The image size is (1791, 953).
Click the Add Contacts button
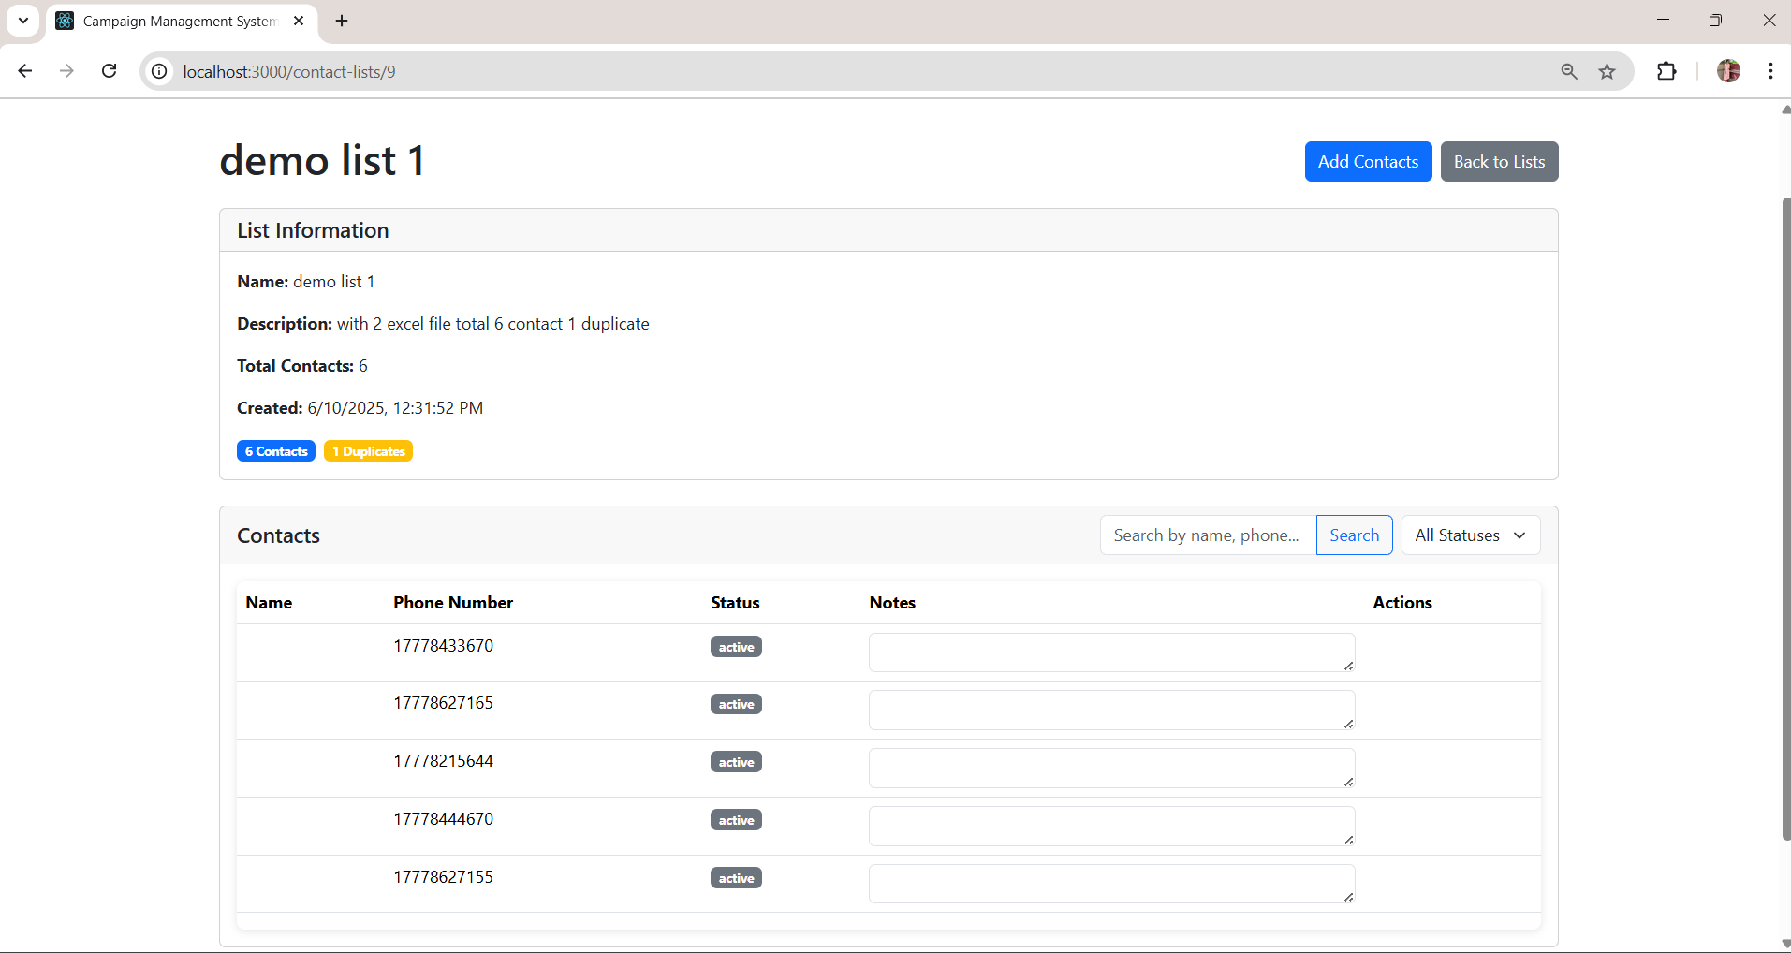click(1368, 162)
